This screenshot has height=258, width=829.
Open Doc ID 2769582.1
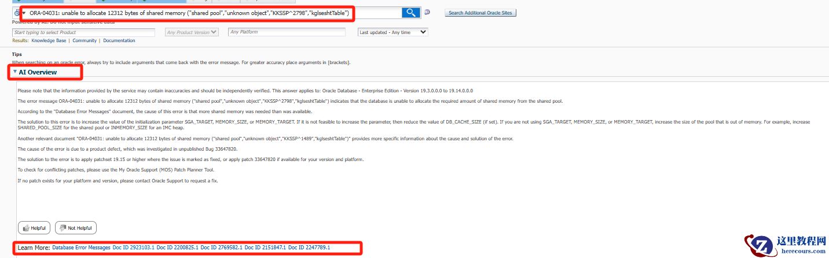click(x=222, y=248)
